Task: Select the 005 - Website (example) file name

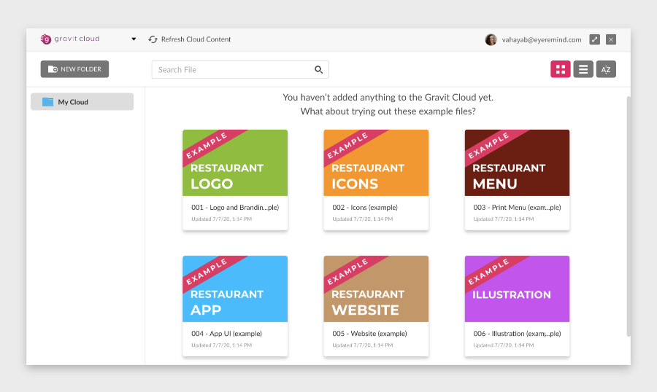Action: 369,334
